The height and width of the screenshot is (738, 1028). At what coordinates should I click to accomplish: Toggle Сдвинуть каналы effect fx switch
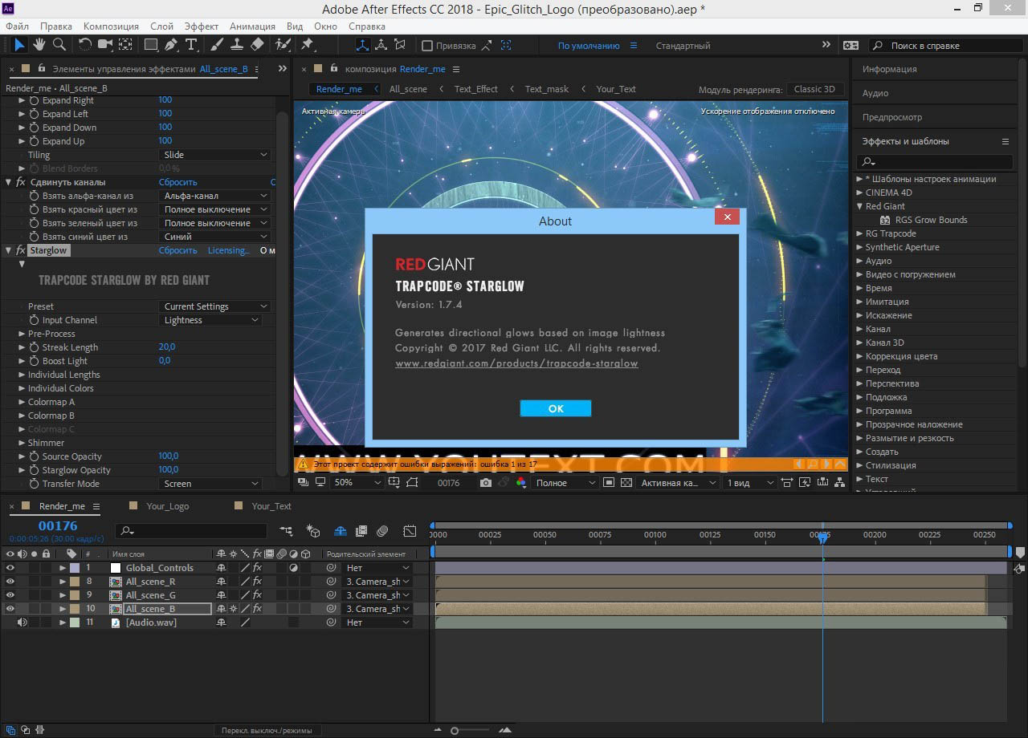(21, 182)
